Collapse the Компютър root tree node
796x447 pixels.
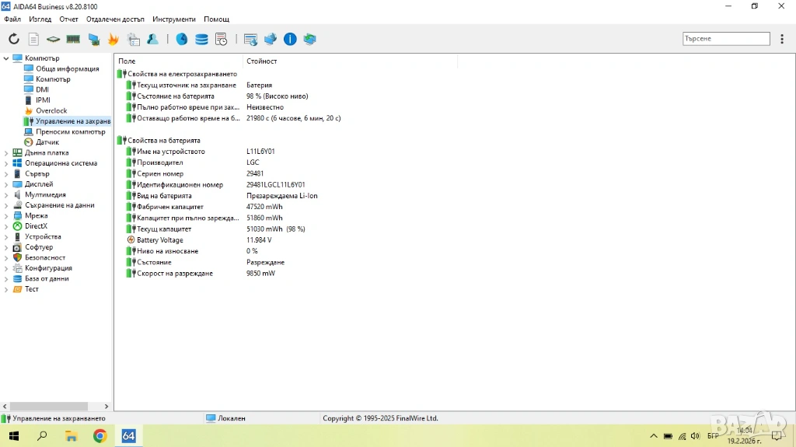click(x=6, y=58)
